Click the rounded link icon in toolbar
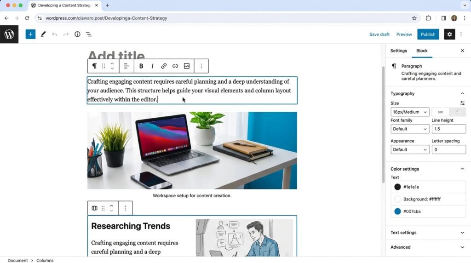 [x=175, y=66]
